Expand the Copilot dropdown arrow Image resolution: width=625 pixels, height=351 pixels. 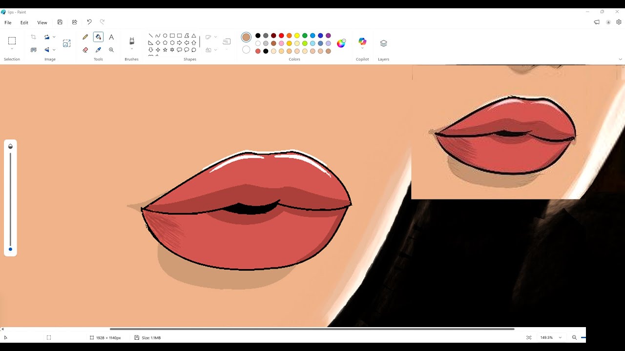[362, 48]
